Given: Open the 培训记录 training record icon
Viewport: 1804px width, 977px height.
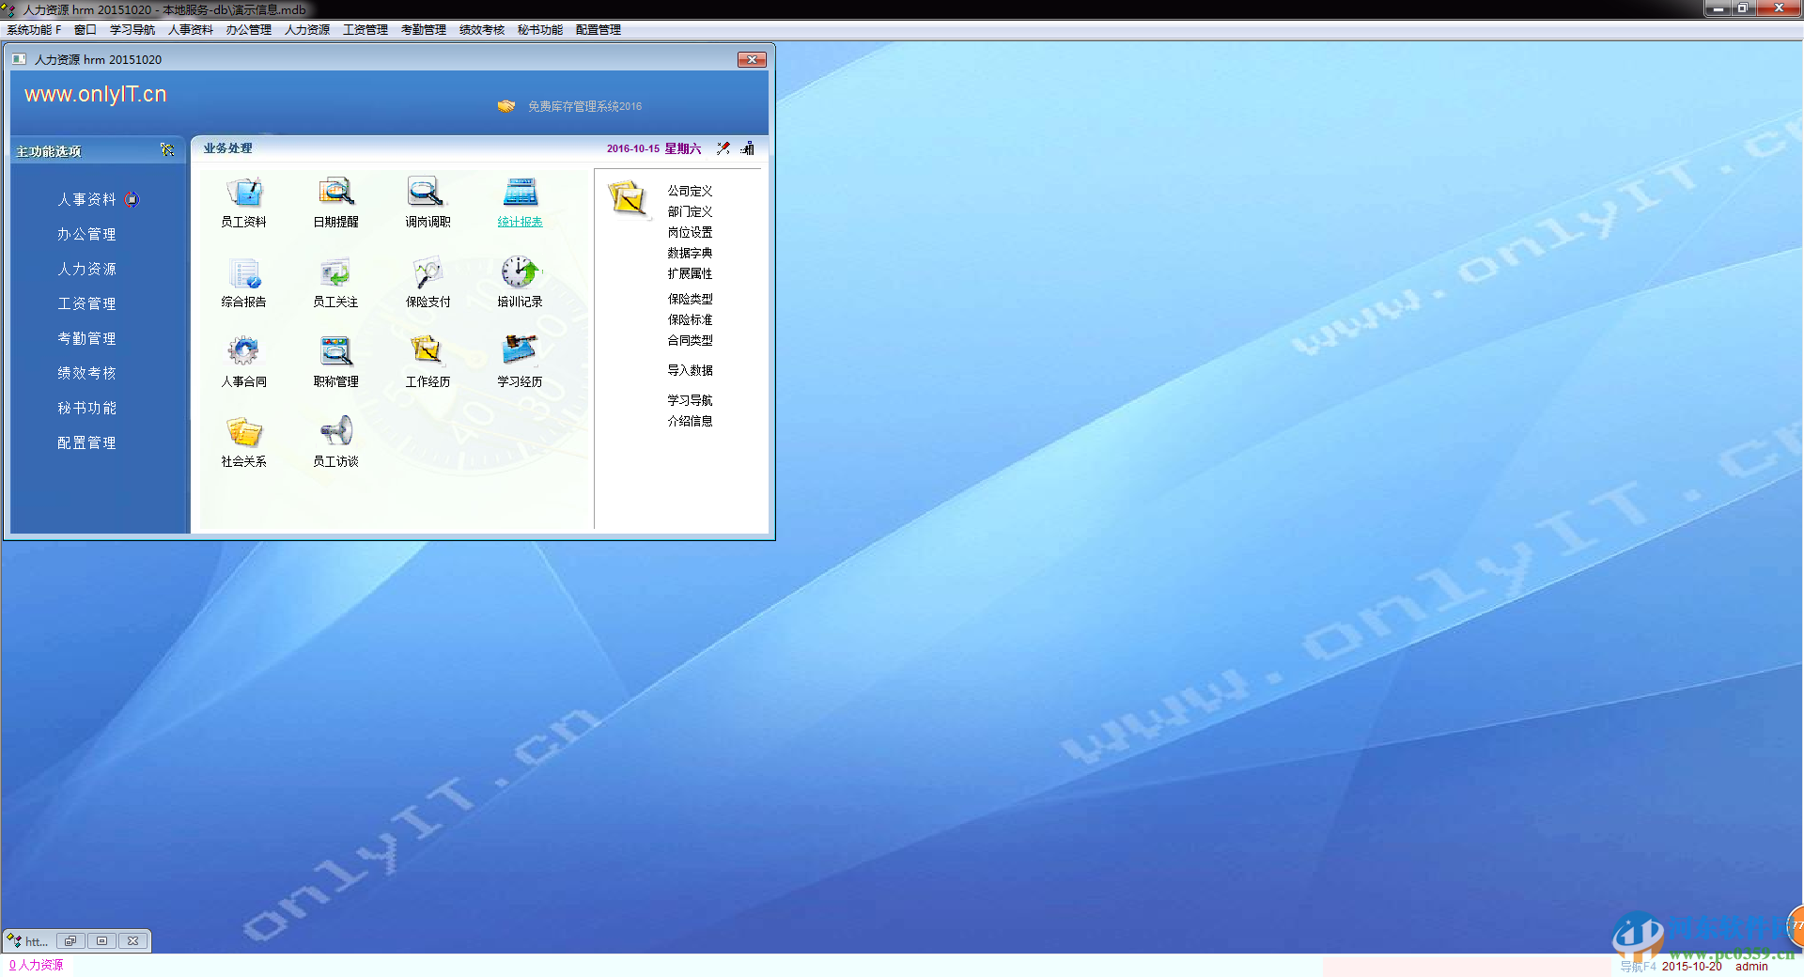Looking at the screenshot, I should tap(520, 273).
